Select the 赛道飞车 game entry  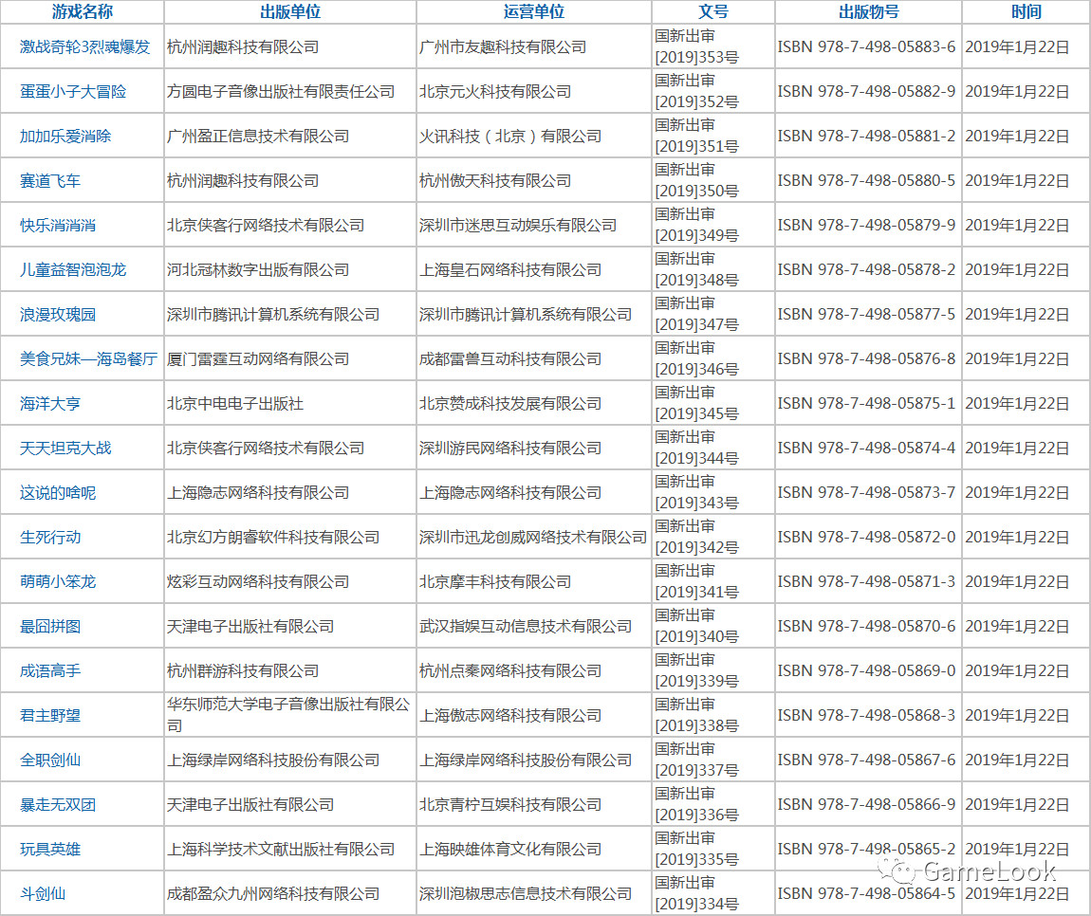(x=50, y=180)
